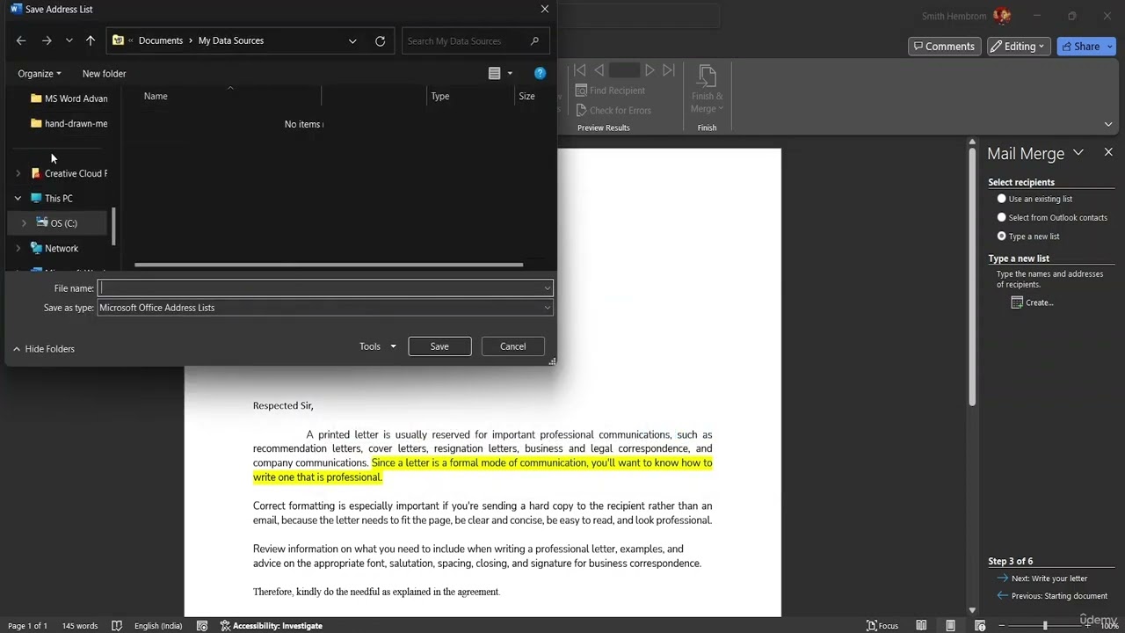The width and height of the screenshot is (1125, 633).
Task: Click Create... link in Mail Merge
Action: [1033, 302]
